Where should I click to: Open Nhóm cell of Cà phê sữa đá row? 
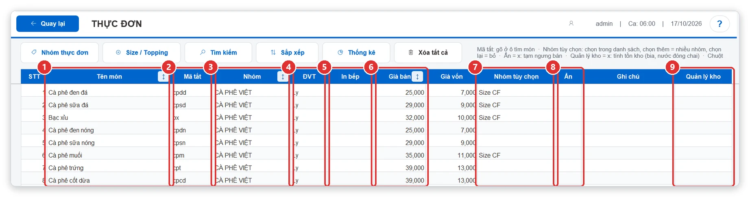(252, 105)
